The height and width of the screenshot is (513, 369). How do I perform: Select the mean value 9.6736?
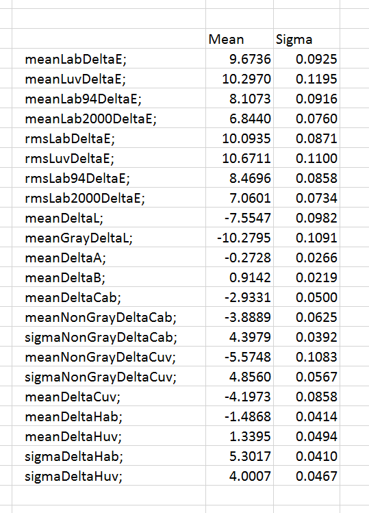[x=240, y=59]
